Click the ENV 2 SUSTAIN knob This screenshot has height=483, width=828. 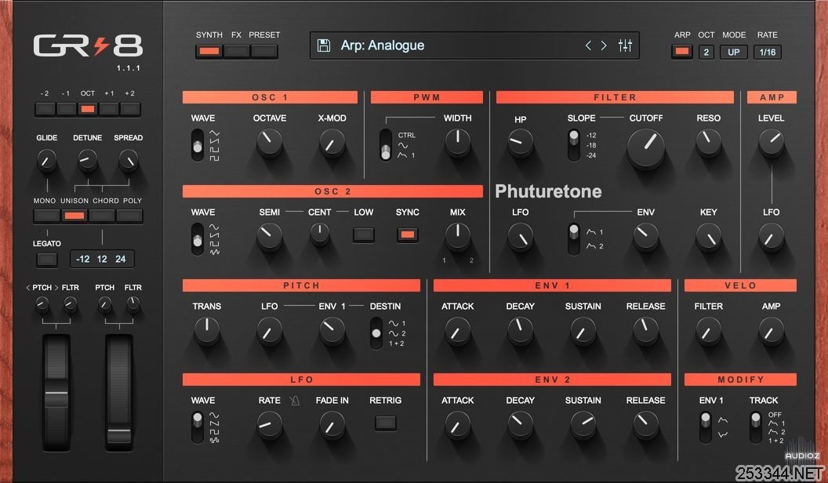[x=583, y=424]
